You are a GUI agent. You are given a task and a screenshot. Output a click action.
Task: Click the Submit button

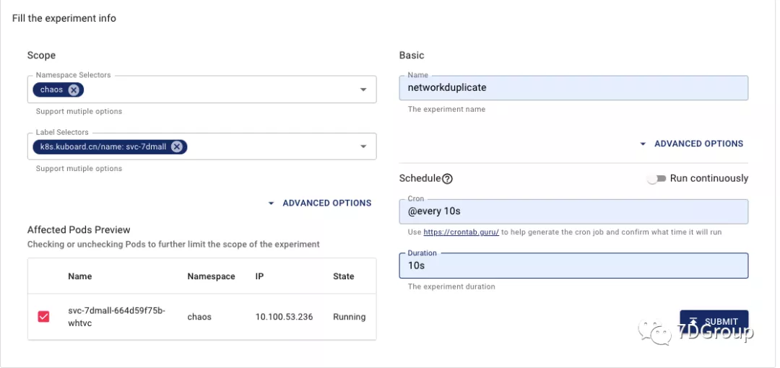[x=714, y=322]
